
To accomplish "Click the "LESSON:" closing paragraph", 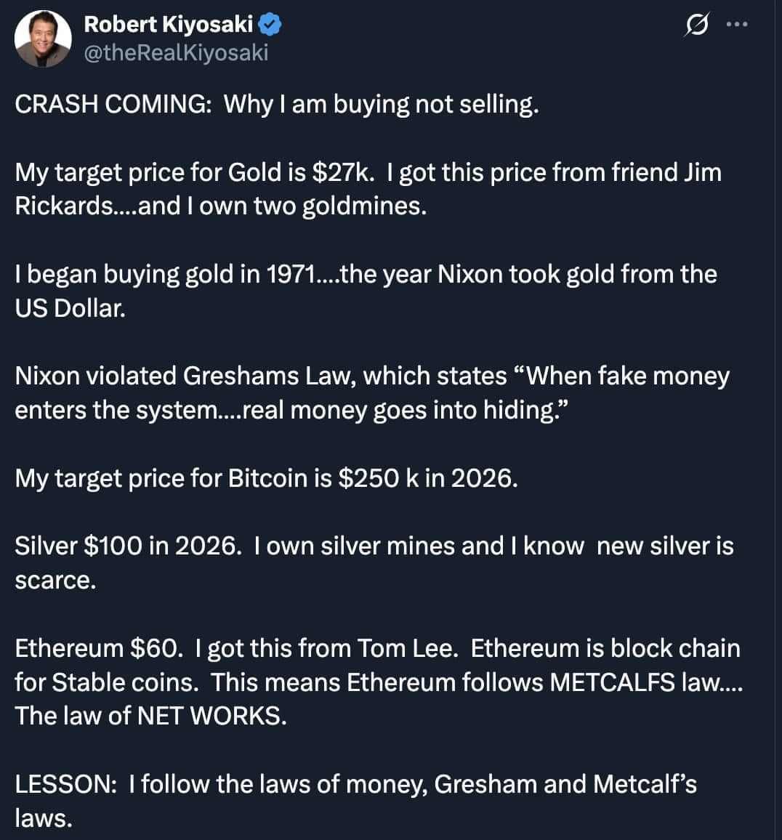I will (x=355, y=784).
